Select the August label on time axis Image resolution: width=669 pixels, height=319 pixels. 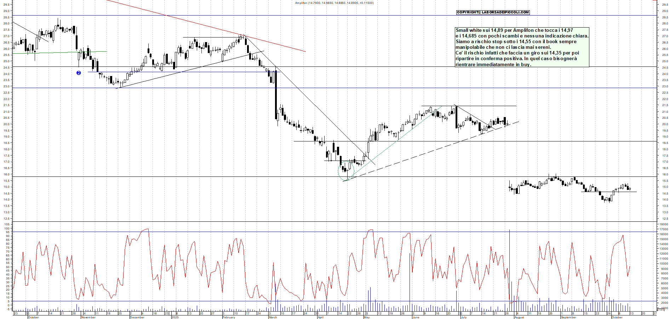519,317
